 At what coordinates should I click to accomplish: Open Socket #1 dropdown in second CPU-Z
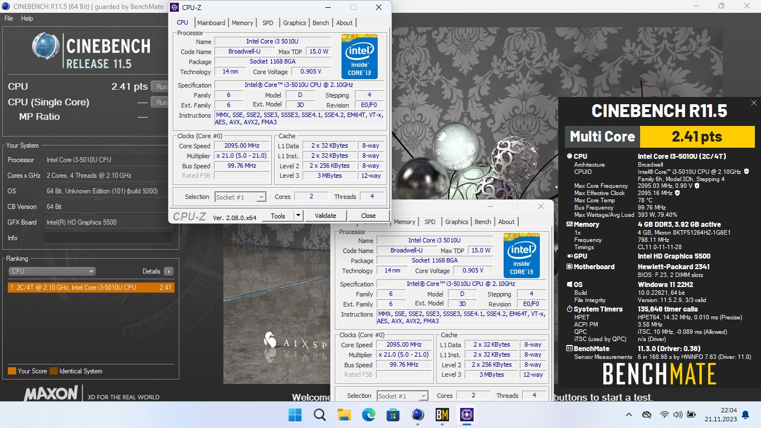click(x=403, y=396)
